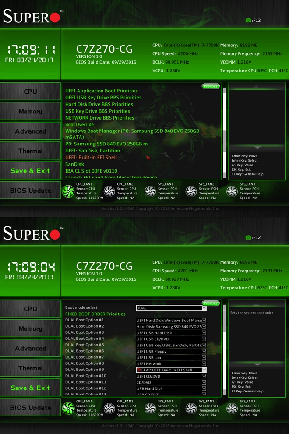This screenshot has height=434, width=289.
Task: Click the F12 camera screenshot icon in Boot Override screen
Action: click(x=248, y=20)
